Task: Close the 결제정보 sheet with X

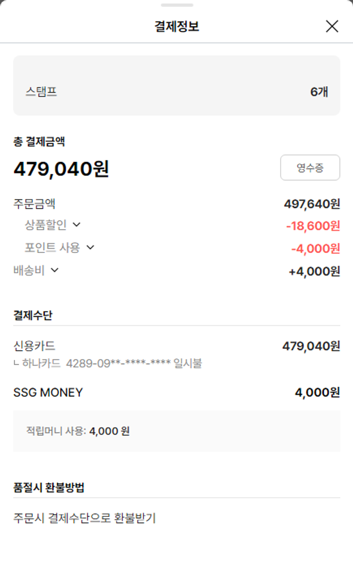Action: (x=332, y=26)
